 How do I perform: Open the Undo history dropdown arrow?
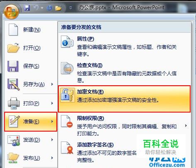(x=42, y=8)
